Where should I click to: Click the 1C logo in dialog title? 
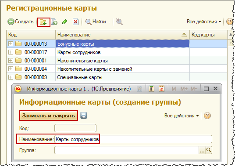pos(18,89)
